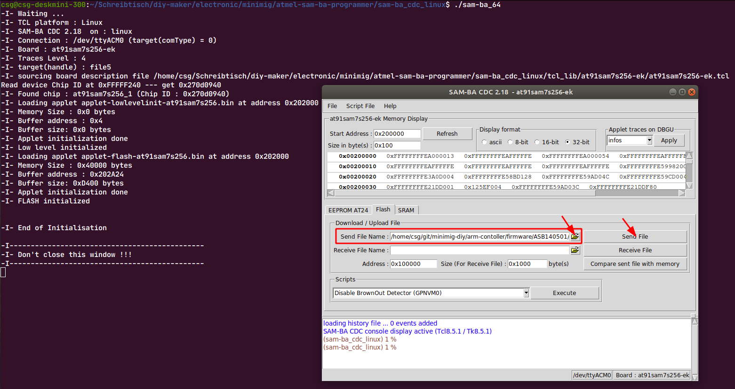This screenshot has width=735, height=389.
Task: Click 'Don't close this window' terminal line
Action: click(66, 255)
